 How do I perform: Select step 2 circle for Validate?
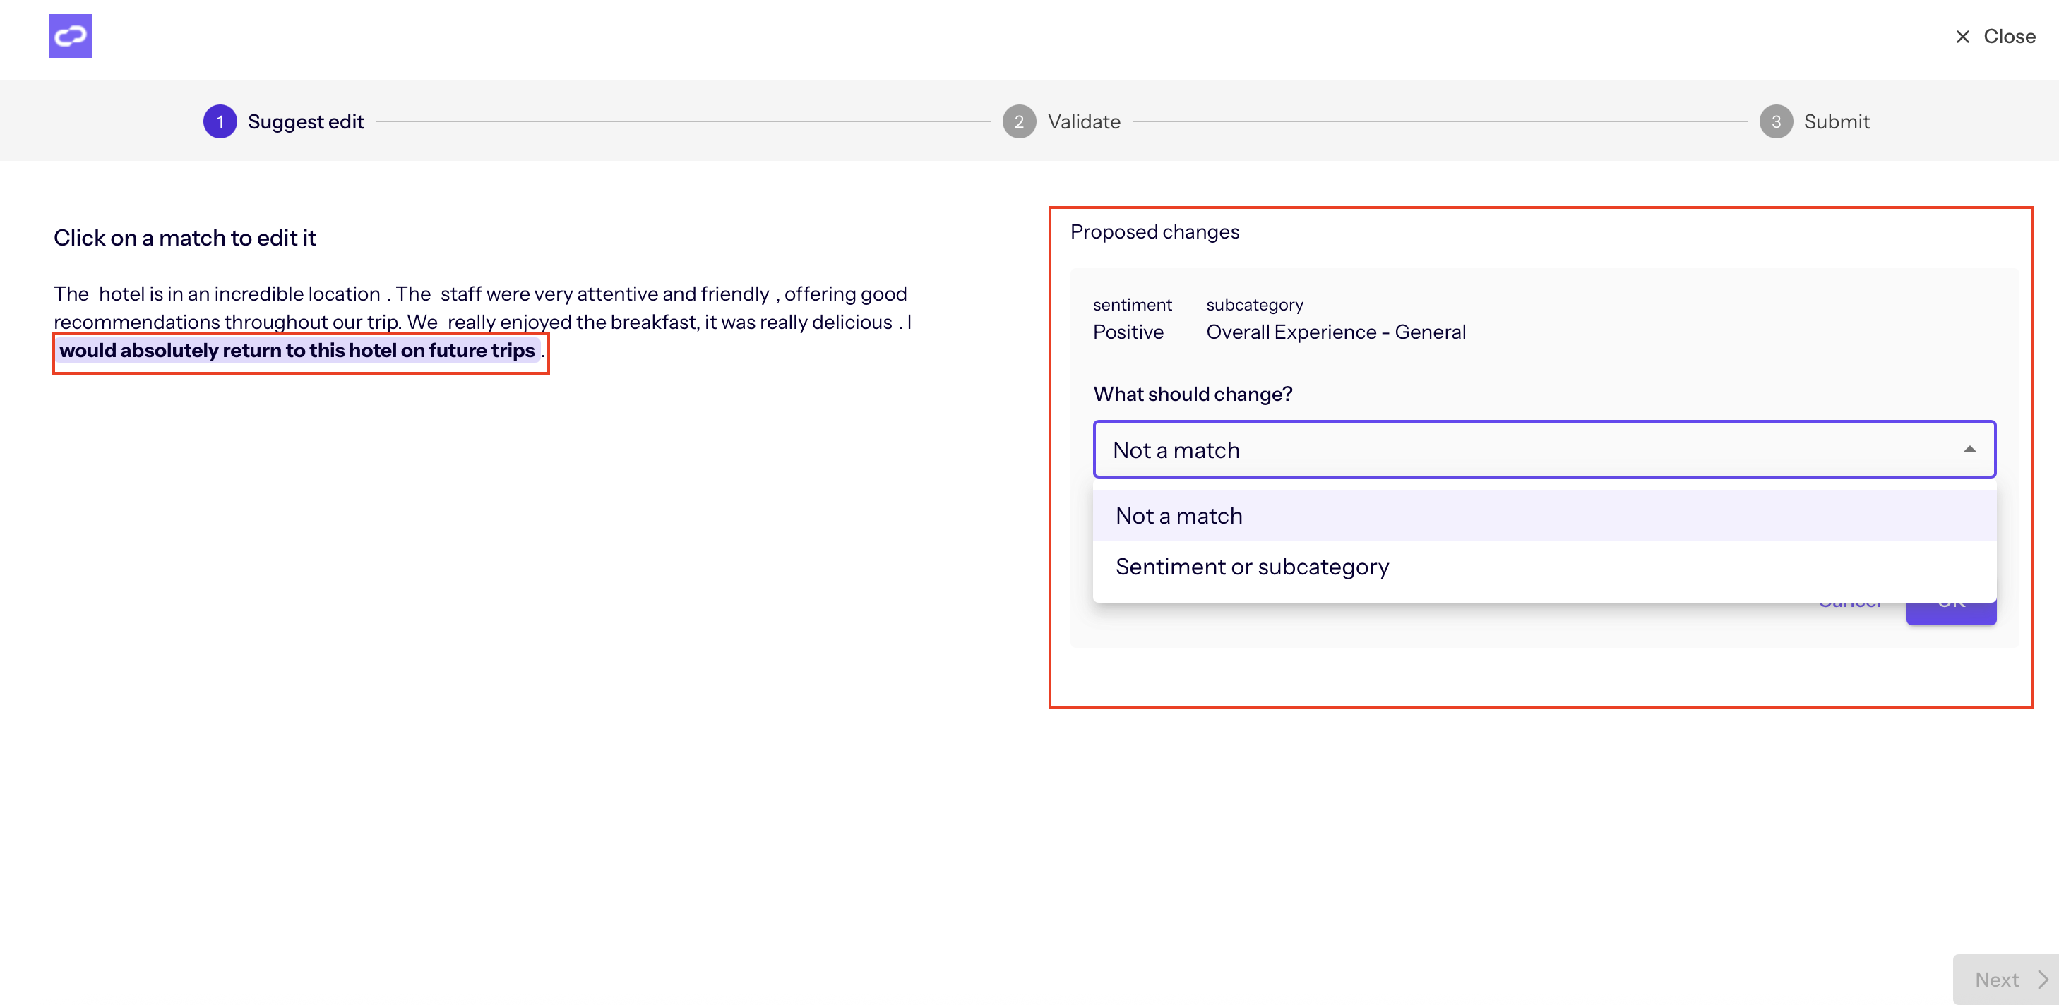coord(1019,121)
